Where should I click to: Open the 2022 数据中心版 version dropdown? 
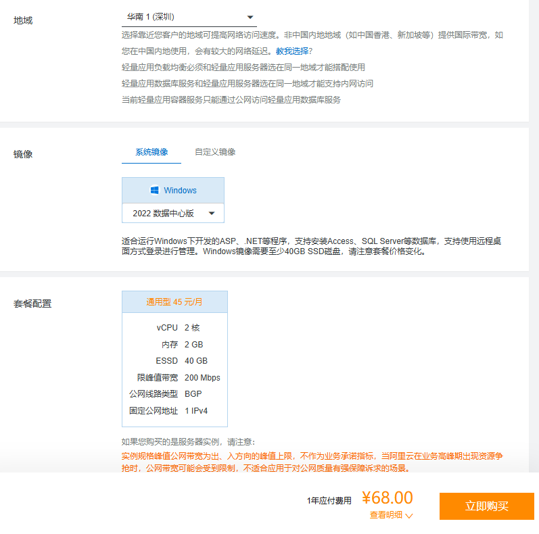tap(173, 213)
